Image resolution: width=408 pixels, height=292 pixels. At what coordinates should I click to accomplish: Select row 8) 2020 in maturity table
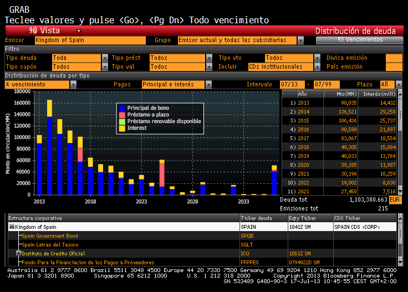point(339,165)
